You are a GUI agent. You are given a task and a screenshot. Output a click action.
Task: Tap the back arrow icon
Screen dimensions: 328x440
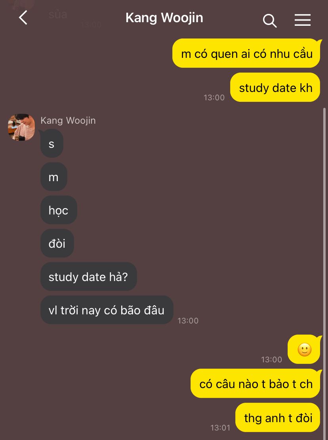[x=23, y=18]
